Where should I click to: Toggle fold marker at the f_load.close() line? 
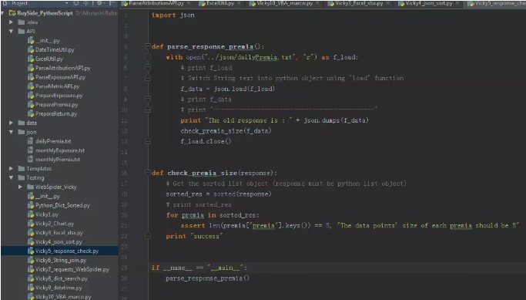pos(148,141)
